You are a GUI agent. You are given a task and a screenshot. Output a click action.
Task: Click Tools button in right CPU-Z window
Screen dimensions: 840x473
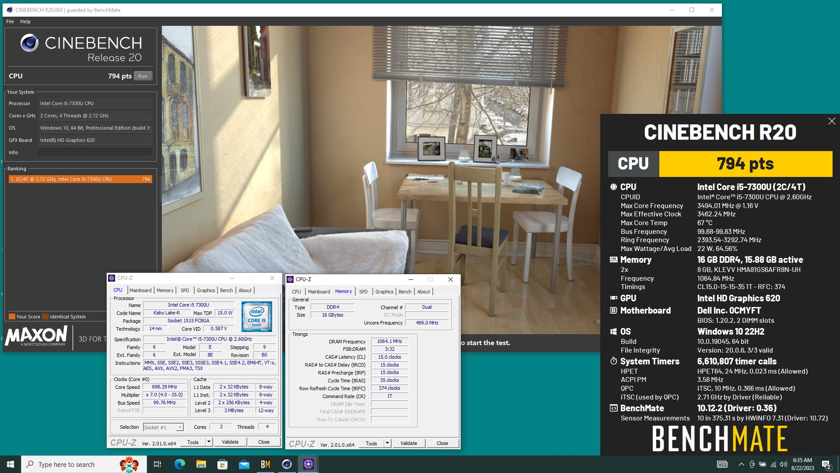pos(371,443)
